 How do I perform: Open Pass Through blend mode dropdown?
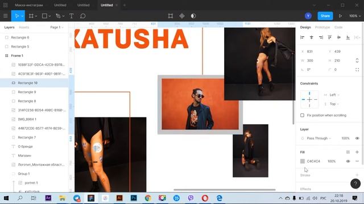pyautogui.click(x=318, y=138)
